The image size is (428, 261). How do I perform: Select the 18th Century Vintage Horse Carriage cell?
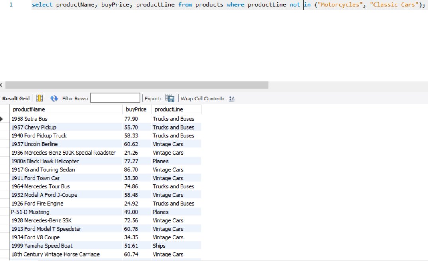pos(66,254)
